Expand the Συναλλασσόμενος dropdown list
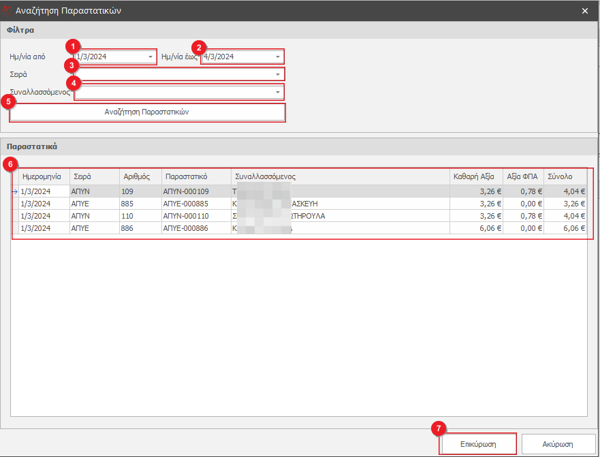The width and height of the screenshot is (600, 457). [x=278, y=92]
